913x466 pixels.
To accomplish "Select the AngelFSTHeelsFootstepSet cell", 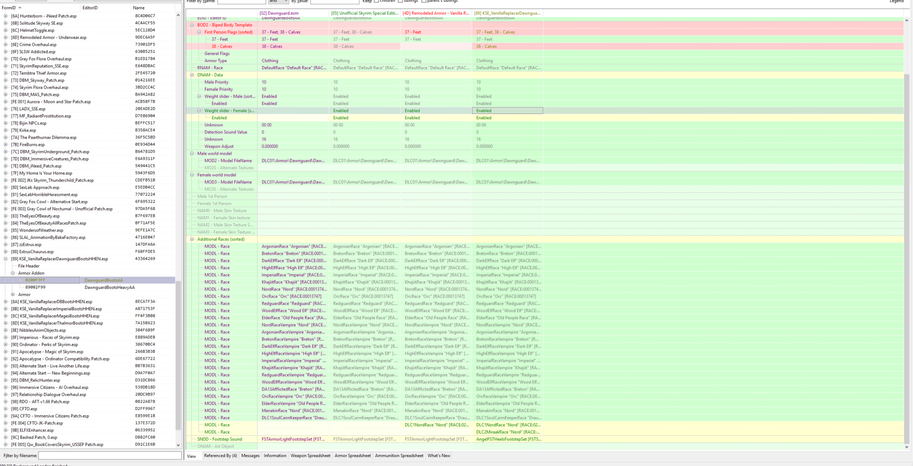I will click(x=507, y=439).
